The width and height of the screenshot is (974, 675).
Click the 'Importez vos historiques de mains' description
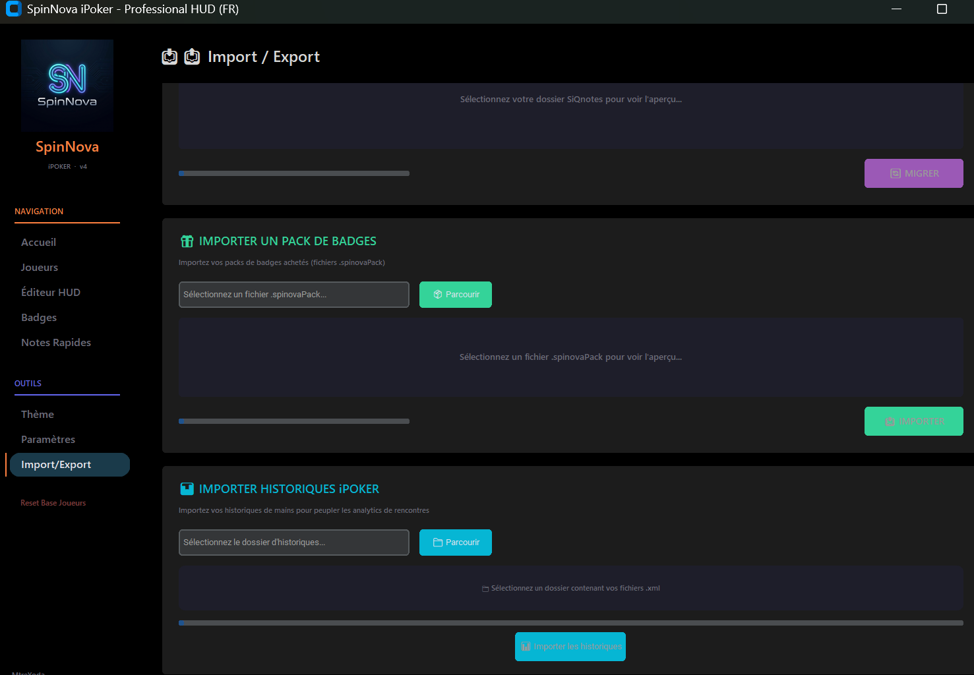click(x=304, y=510)
